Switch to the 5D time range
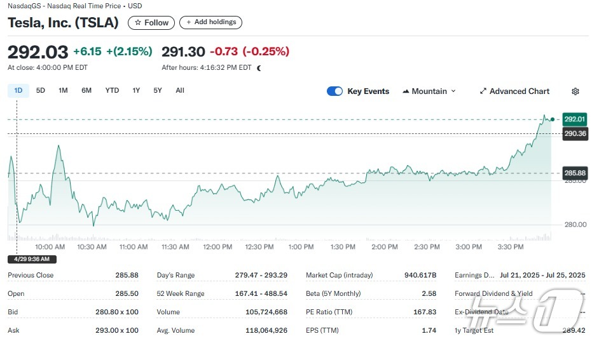 tap(41, 91)
